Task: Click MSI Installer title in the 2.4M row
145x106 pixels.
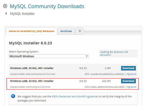Action: 32,68
